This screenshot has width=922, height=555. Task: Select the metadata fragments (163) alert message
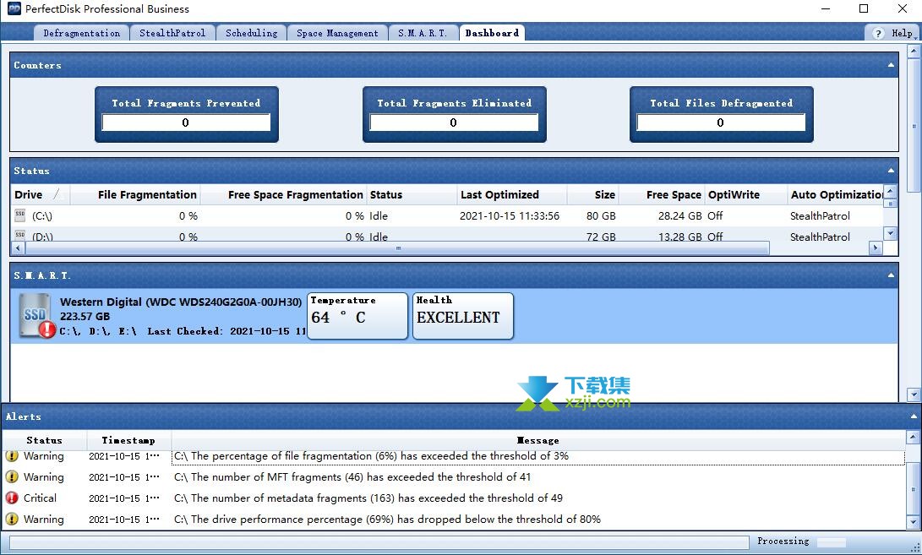click(x=368, y=498)
